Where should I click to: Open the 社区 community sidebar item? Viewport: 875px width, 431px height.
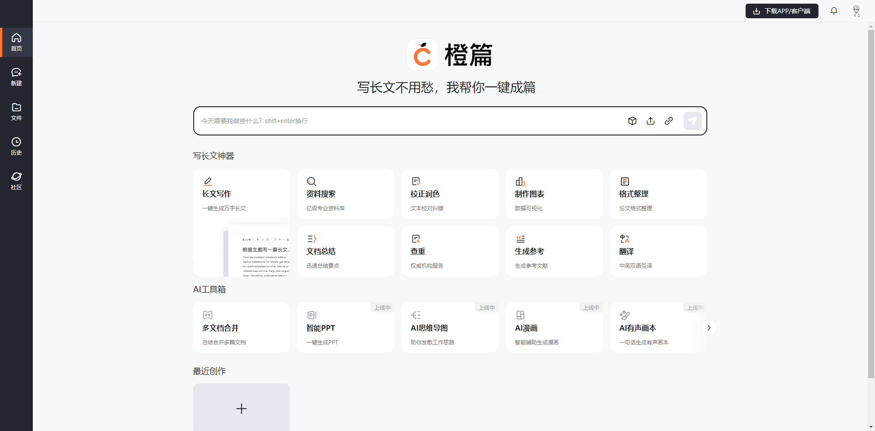(16, 181)
